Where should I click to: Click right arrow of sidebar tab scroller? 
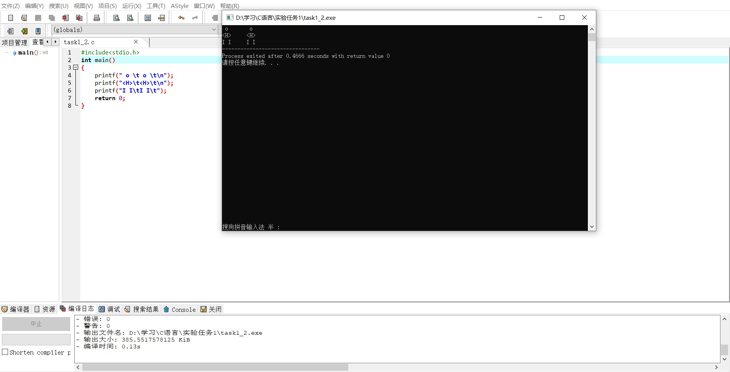click(55, 42)
